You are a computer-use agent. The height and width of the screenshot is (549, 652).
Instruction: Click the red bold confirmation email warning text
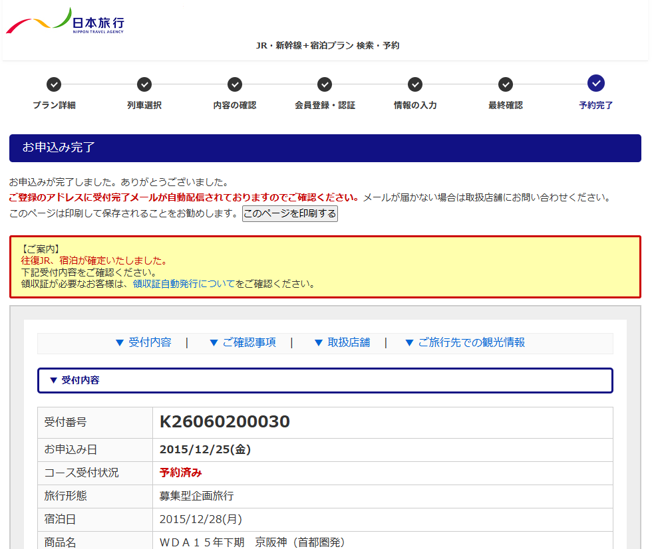coord(184,197)
